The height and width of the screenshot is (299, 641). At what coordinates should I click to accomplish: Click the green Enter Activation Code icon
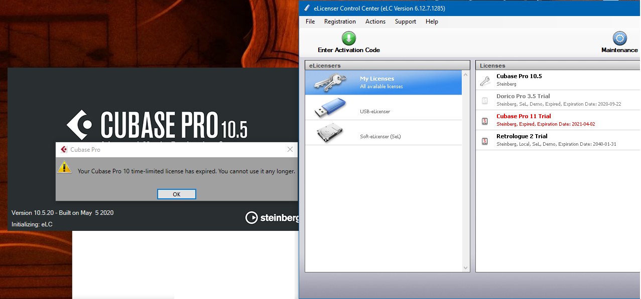(348, 39)
